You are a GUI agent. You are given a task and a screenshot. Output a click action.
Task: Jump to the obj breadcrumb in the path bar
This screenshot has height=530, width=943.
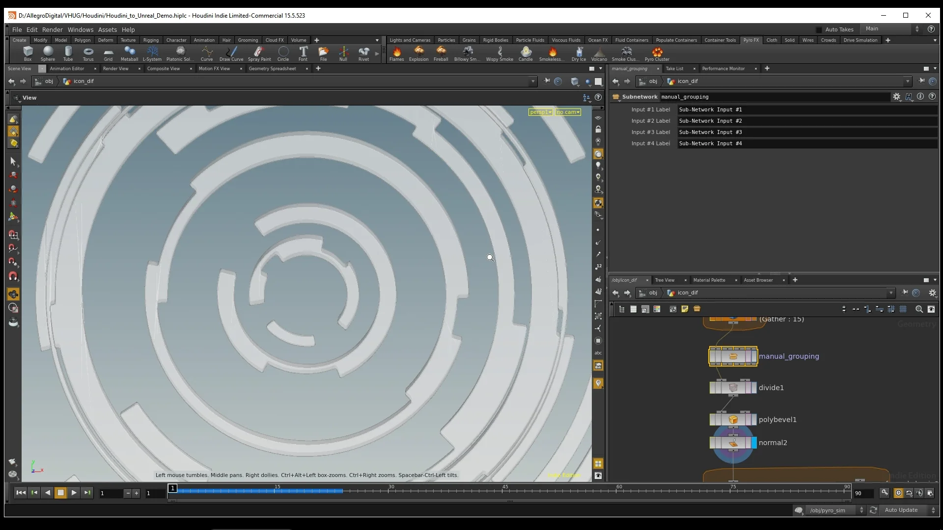[49, 81]
